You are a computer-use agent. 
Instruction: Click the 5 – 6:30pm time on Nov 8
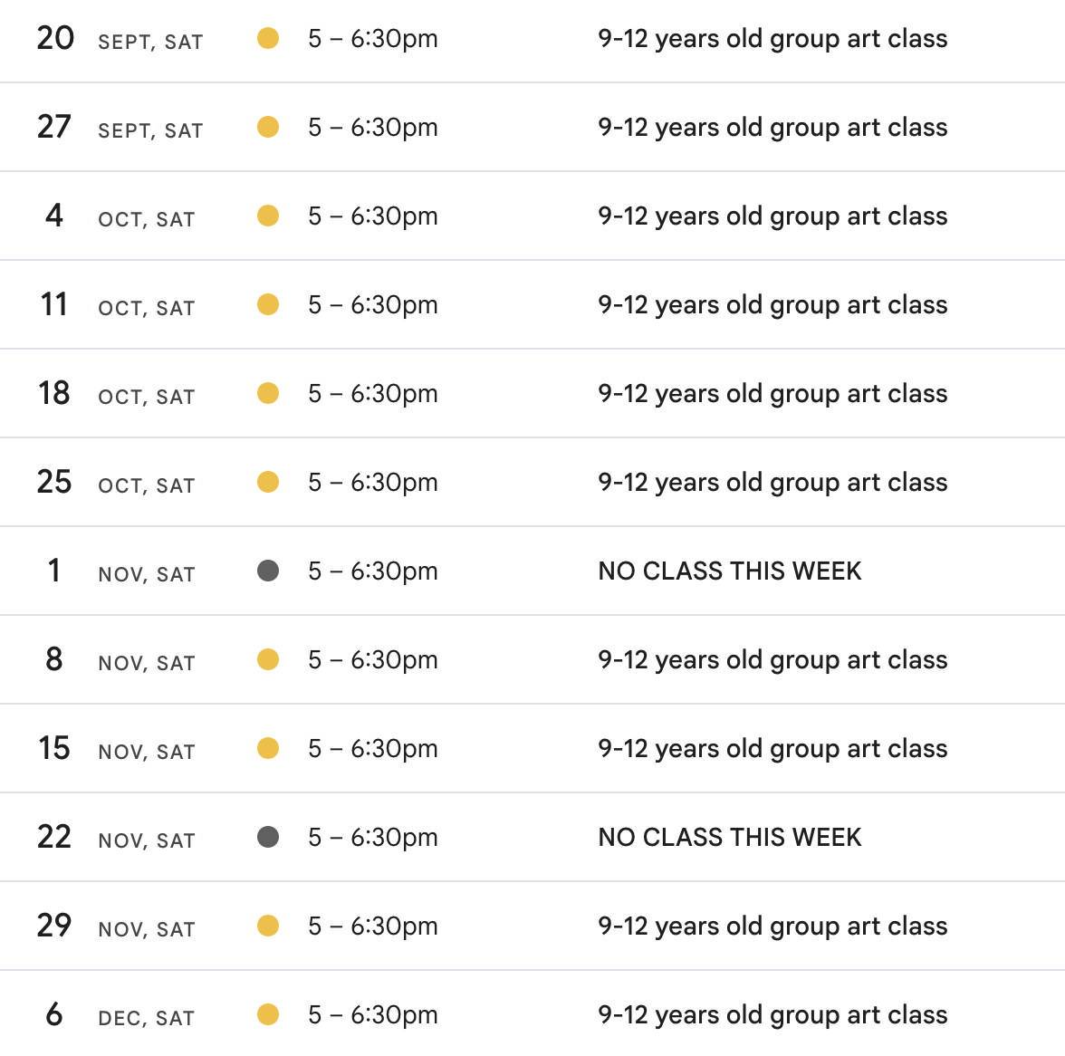click(x=373, y=659)
